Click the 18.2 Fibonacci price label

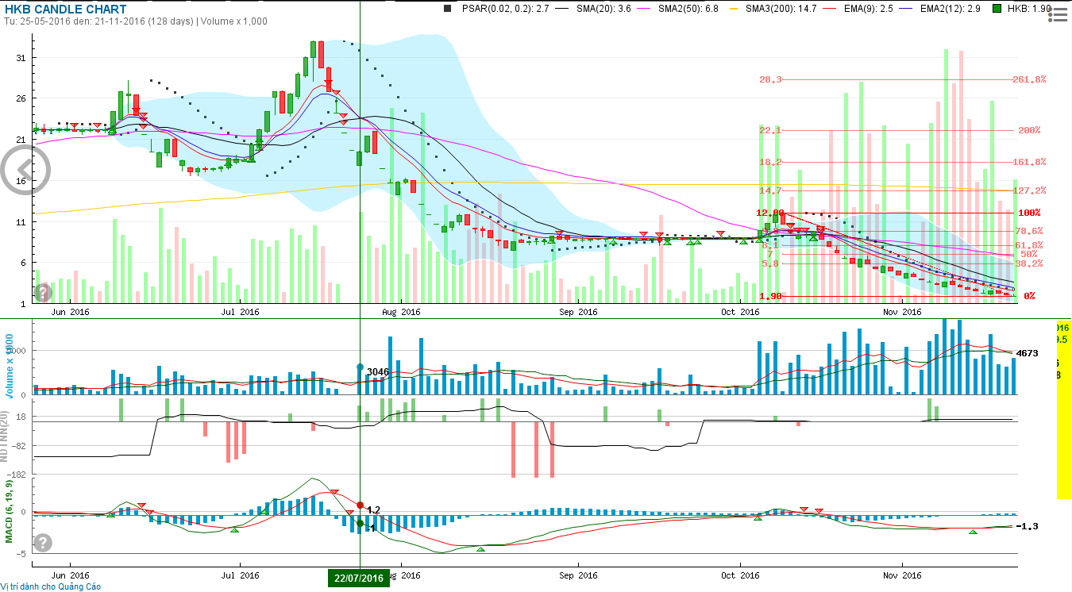[x=770, y=162]
